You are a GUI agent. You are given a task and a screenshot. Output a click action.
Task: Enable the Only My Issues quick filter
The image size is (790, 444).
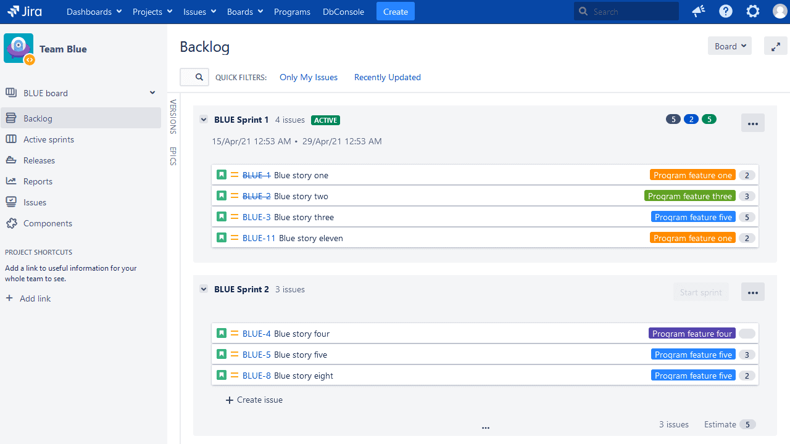(308, 77)
